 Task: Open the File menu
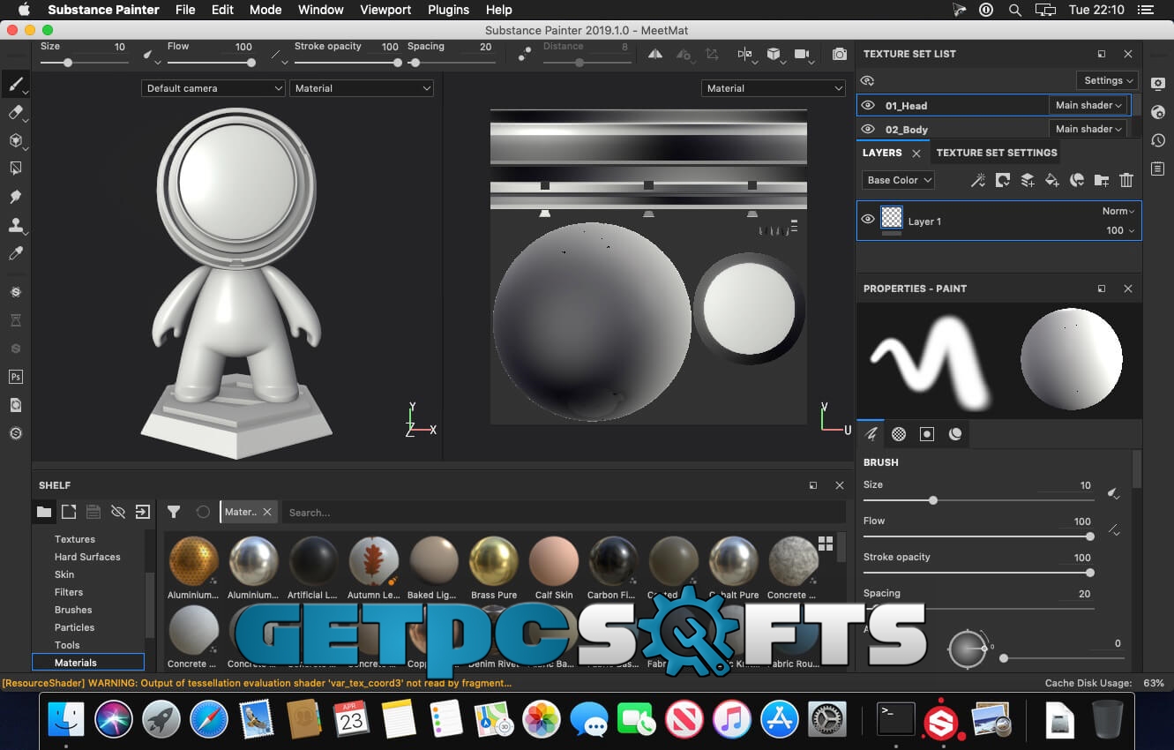(x=185, y=10)
